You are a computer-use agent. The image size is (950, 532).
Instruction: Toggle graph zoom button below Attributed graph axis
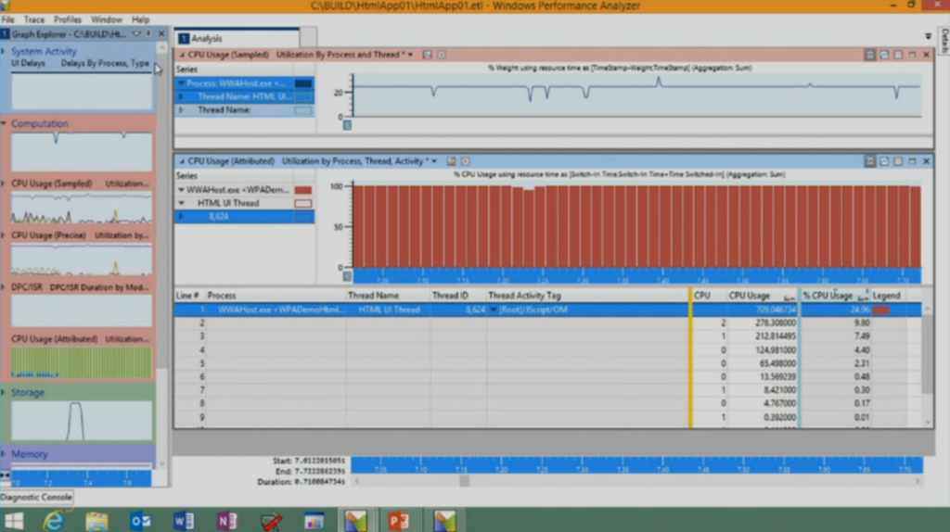coord(347,276)
